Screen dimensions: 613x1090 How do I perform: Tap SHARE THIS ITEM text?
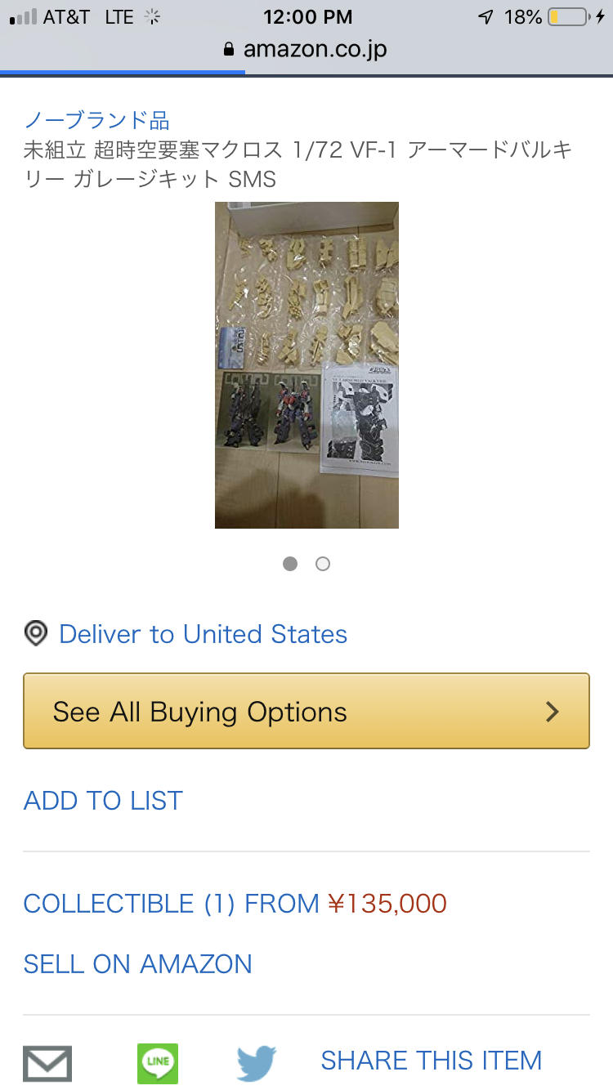(x=431, y=1061)
